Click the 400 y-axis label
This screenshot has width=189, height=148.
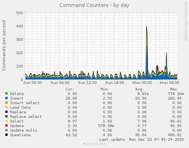[19, 26]
